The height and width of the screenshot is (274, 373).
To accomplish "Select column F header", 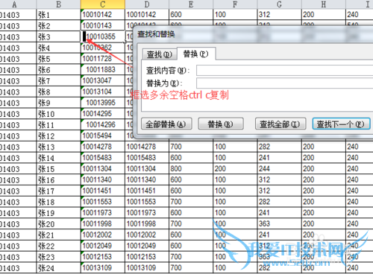I will 235,4.
